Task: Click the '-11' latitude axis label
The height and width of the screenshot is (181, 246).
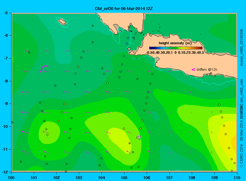Action: (5, 149)
